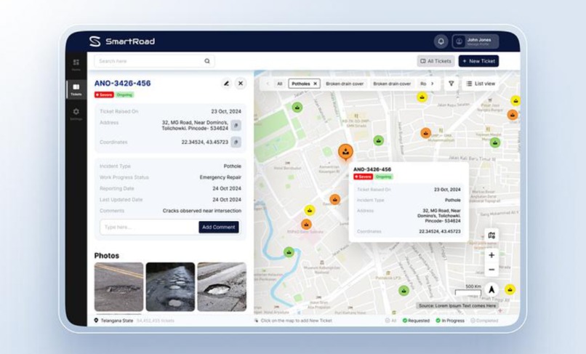Close the ticket details panel
Image resolution: width=586 pixels, height=354 pixels.
(241, 84)
